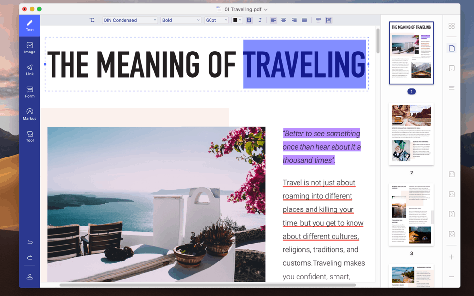Open the DIN Condensed font dropdown
The height and width of the screenshot is (296, 474).
(129, 20)
